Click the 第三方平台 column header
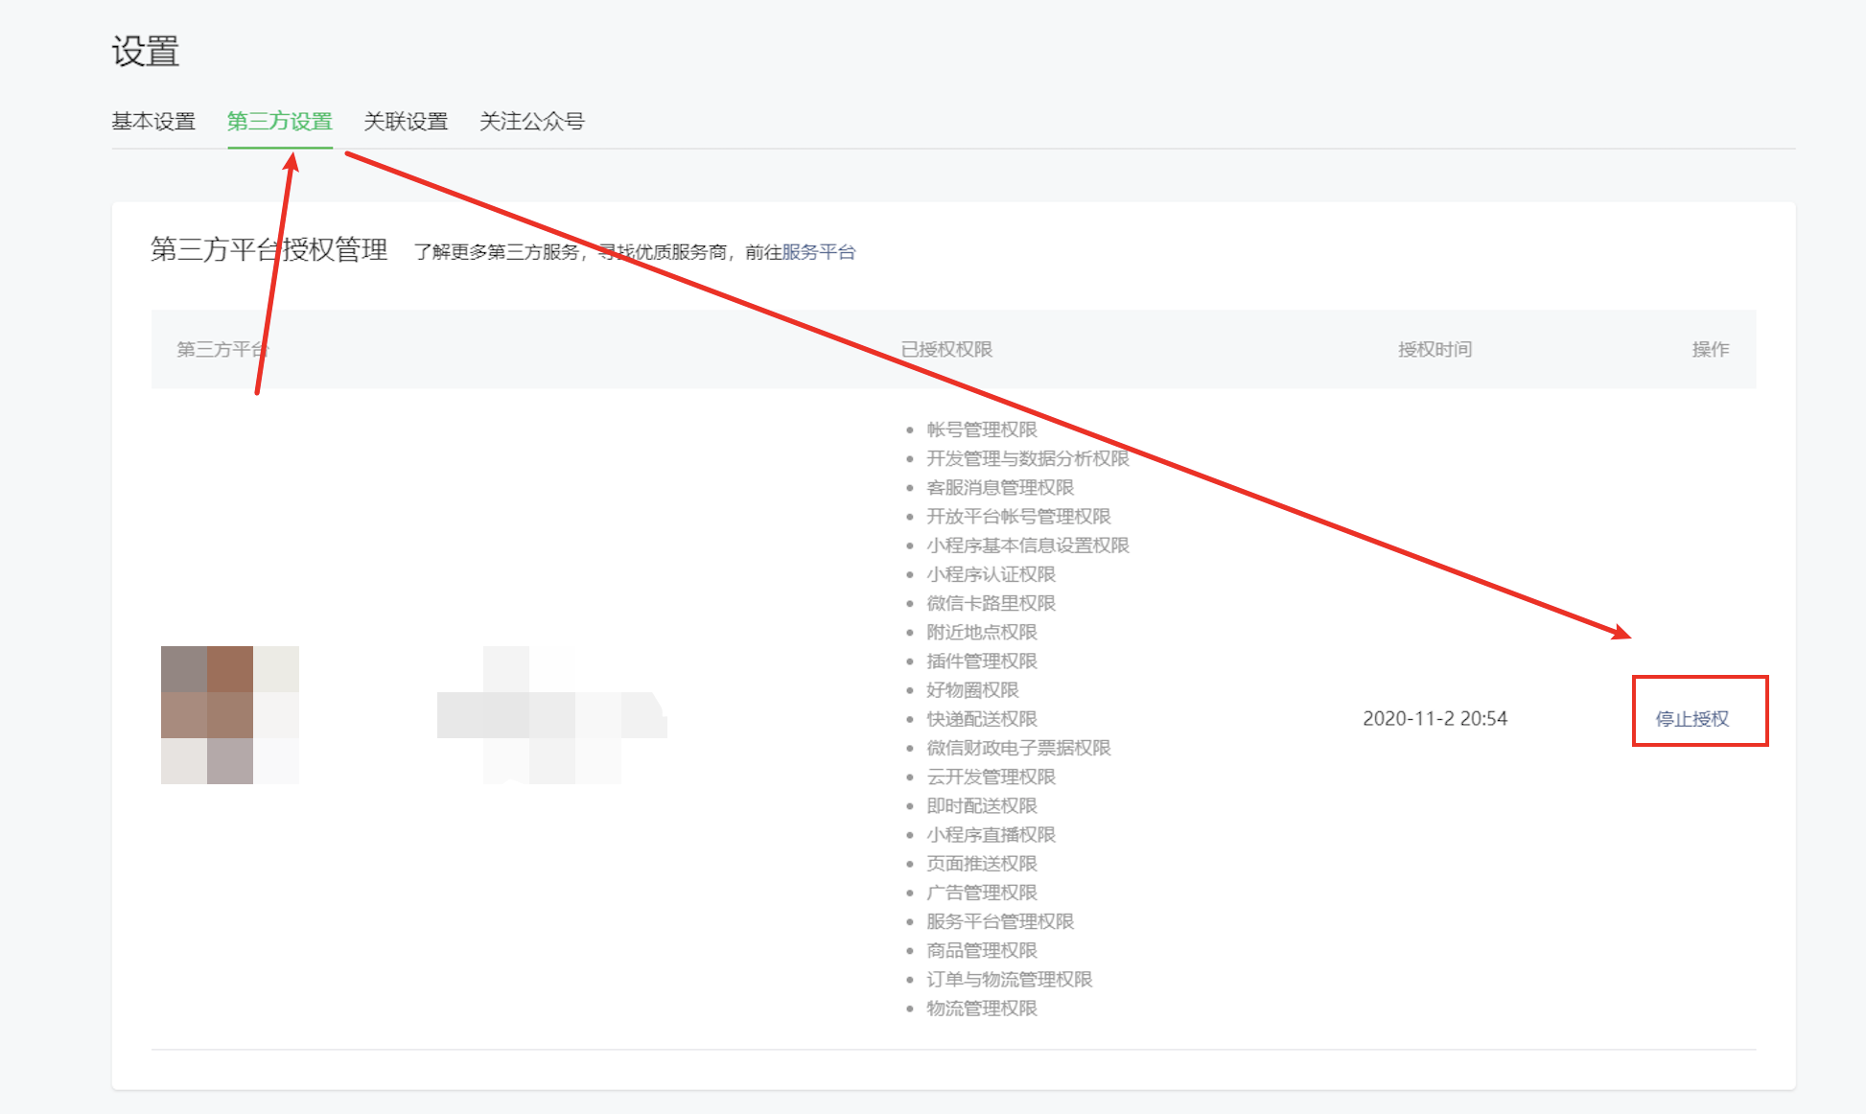Image resolution: width=1866 pixels, height=1114 pixels. coord(222,350)
